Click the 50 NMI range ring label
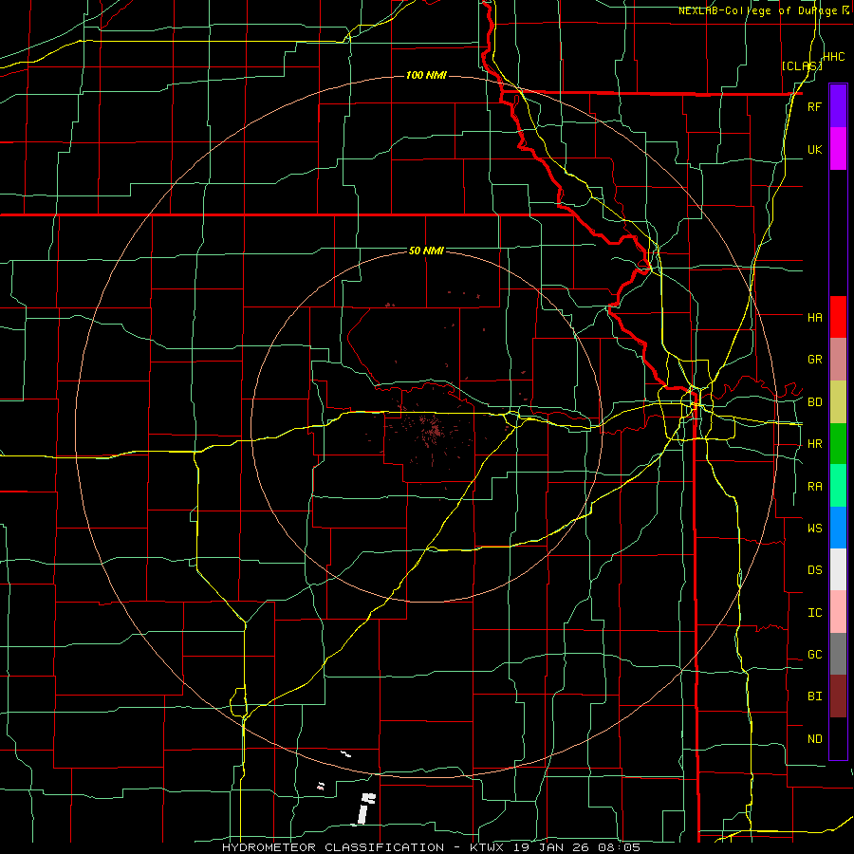 pos(426,251)
